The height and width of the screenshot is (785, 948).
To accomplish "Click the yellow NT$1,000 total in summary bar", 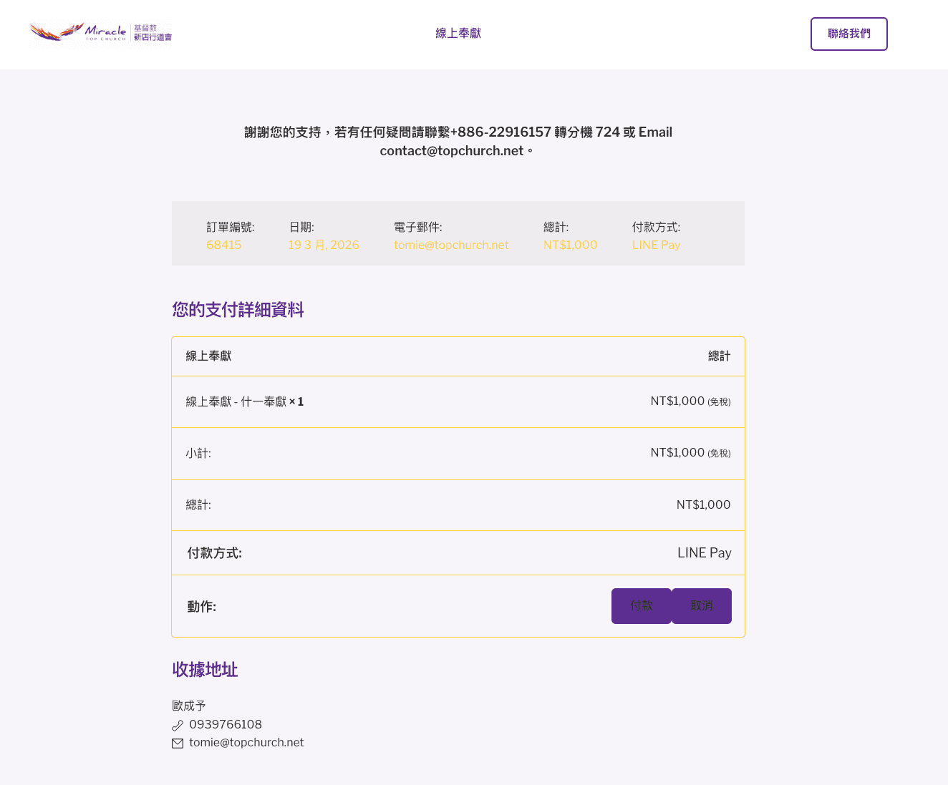I will (570, 245).
